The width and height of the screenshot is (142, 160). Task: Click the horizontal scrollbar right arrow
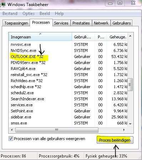(x=124, y=130)
